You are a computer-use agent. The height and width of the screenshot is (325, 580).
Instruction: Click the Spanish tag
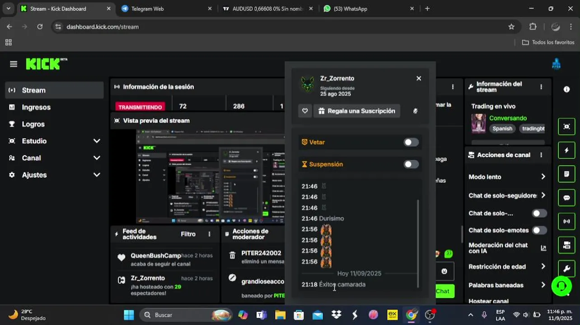[502, 129]
